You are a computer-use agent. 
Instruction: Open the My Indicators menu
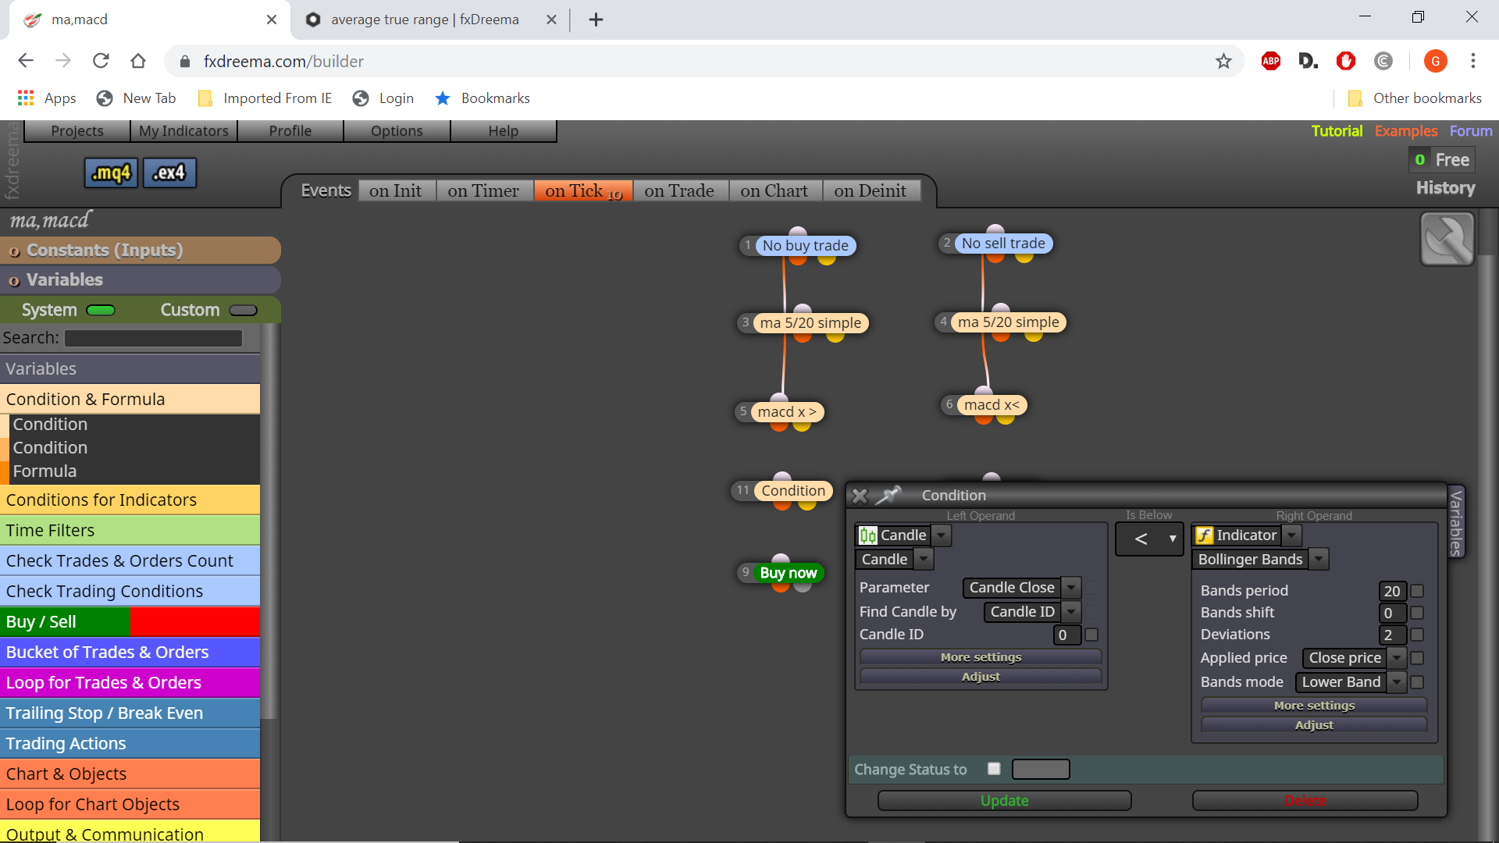click(x=183, y=131)
